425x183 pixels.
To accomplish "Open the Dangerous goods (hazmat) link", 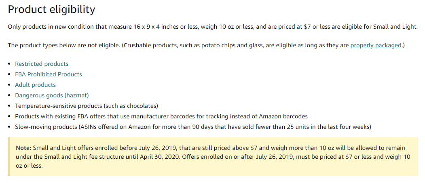I will [x=52, y=95].
